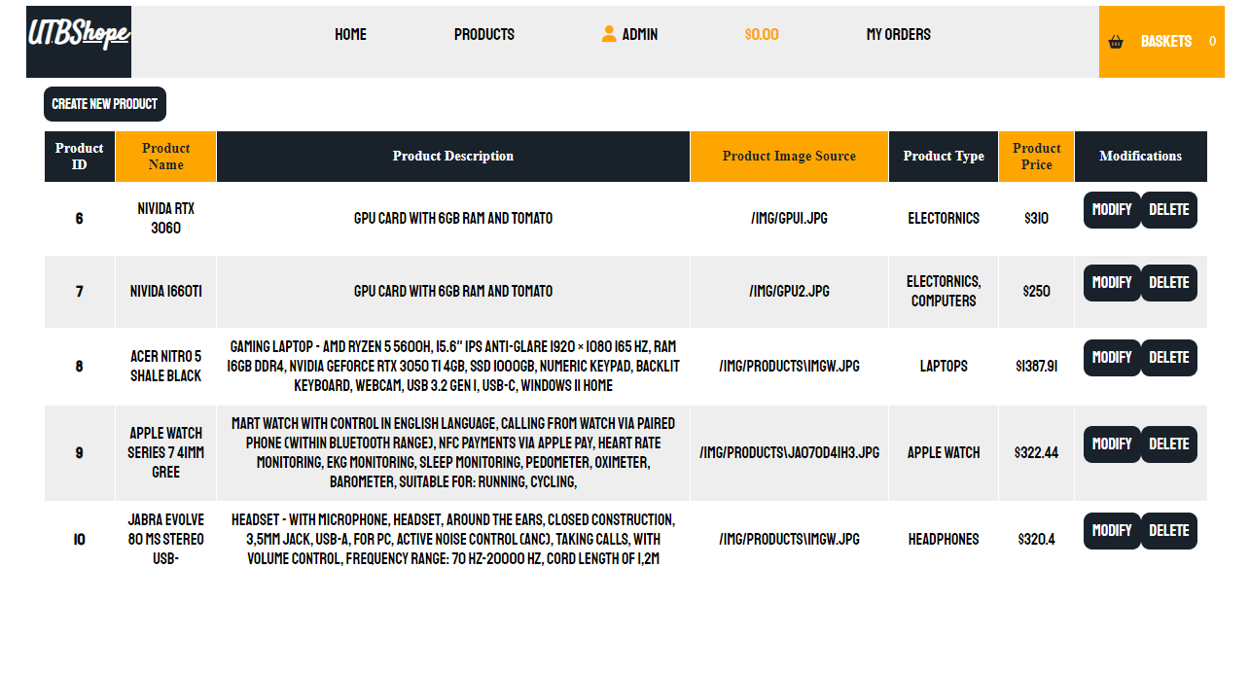
Task: Select product ID 7 cell
Action: point(80,292)
